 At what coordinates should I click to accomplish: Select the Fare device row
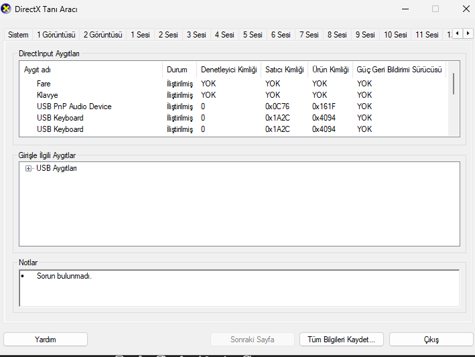[x=233, y=84]
